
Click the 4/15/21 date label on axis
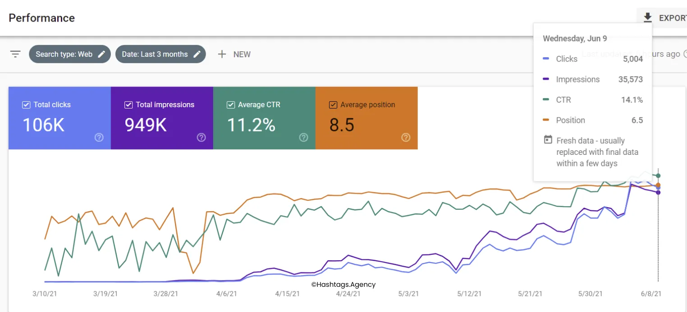(x=287, y=294)
